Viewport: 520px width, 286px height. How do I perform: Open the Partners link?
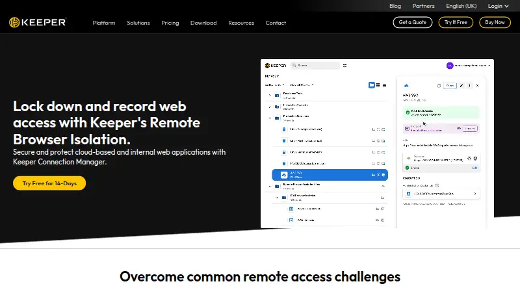(x=423, y=6)
